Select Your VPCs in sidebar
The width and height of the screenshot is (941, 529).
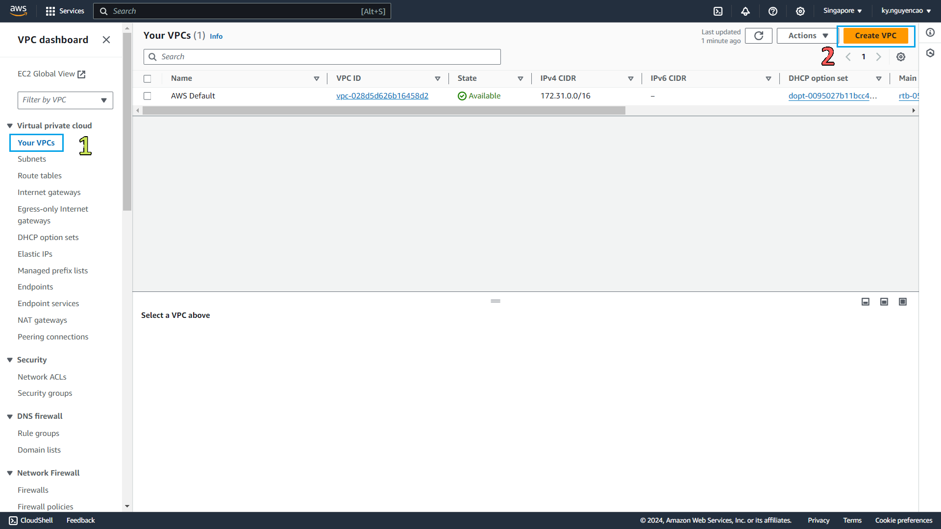pyautogui.click(x=36, y=143)
